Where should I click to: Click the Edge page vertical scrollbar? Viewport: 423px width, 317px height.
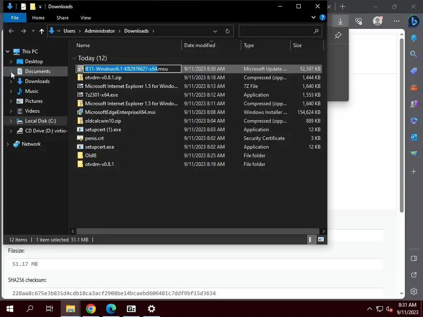coord(402,125)
